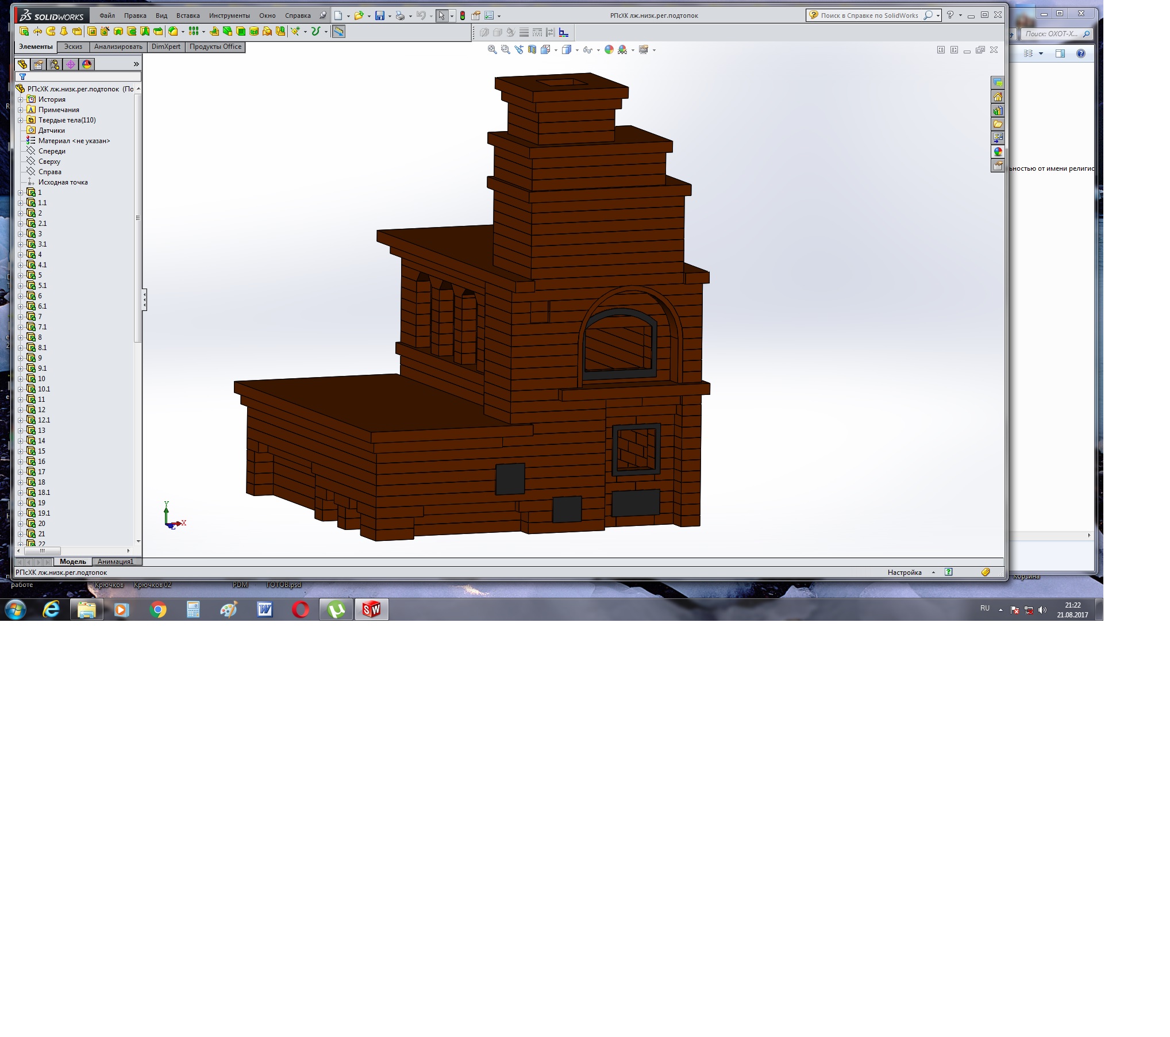1170x1037 pixels.
Task: Switch to the Эскиз tab
Action: (73, 47)
